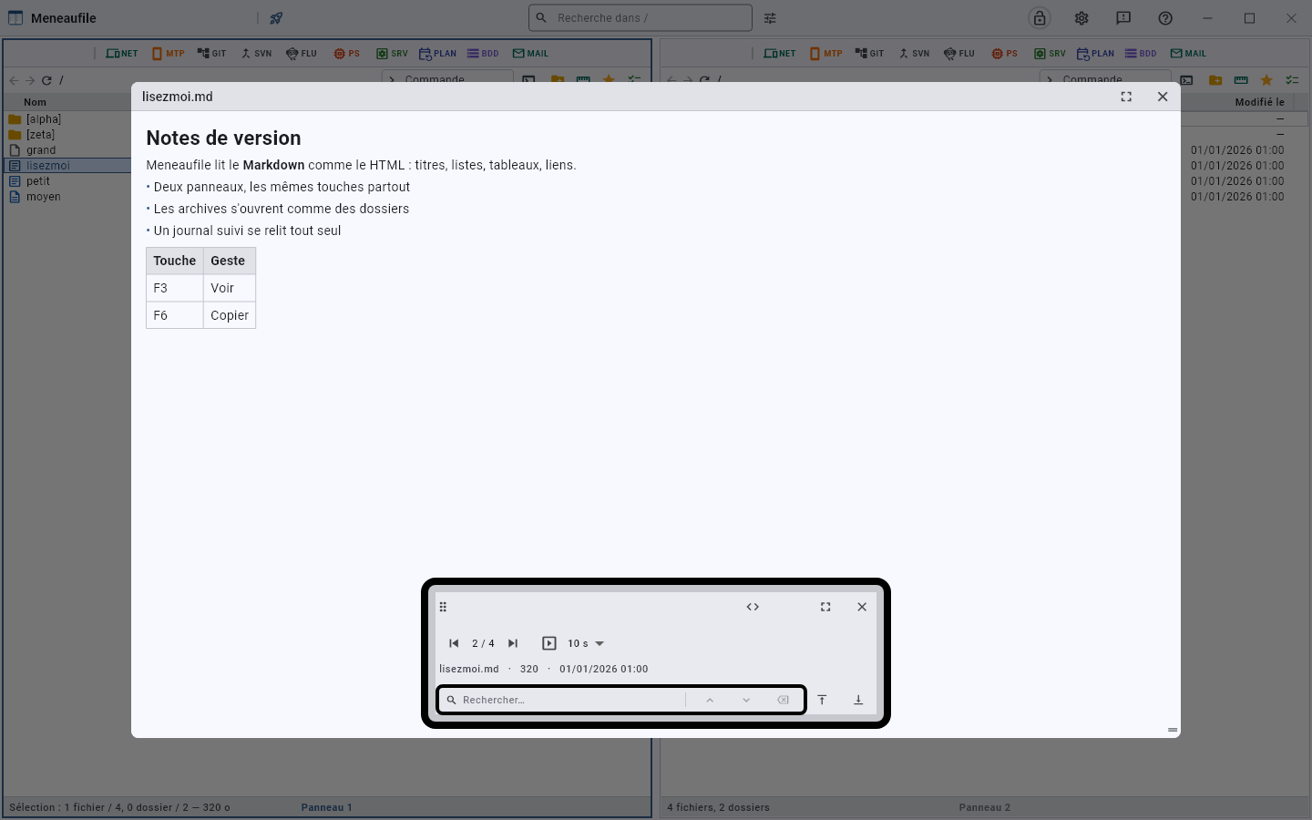
Task: Open NET connection in left panel toolbar
Action: [x=122, y=54]
